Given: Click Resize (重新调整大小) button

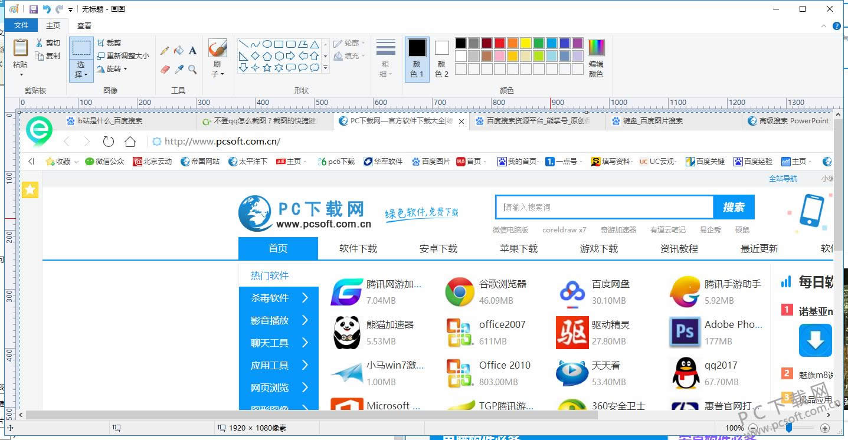Looking at the screenshot, I should [123, 56].
